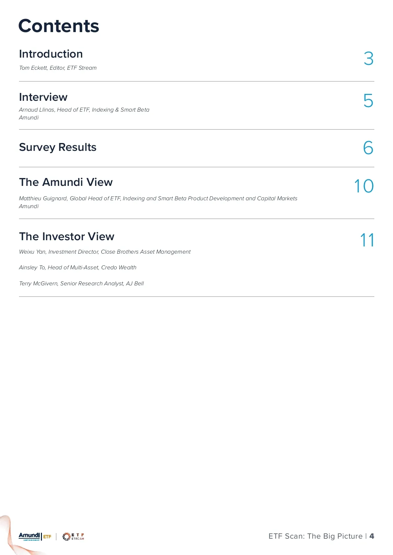393x555 pixels.
Task: Click the Matthieu Guignard byline
Action: coord(158,198)
